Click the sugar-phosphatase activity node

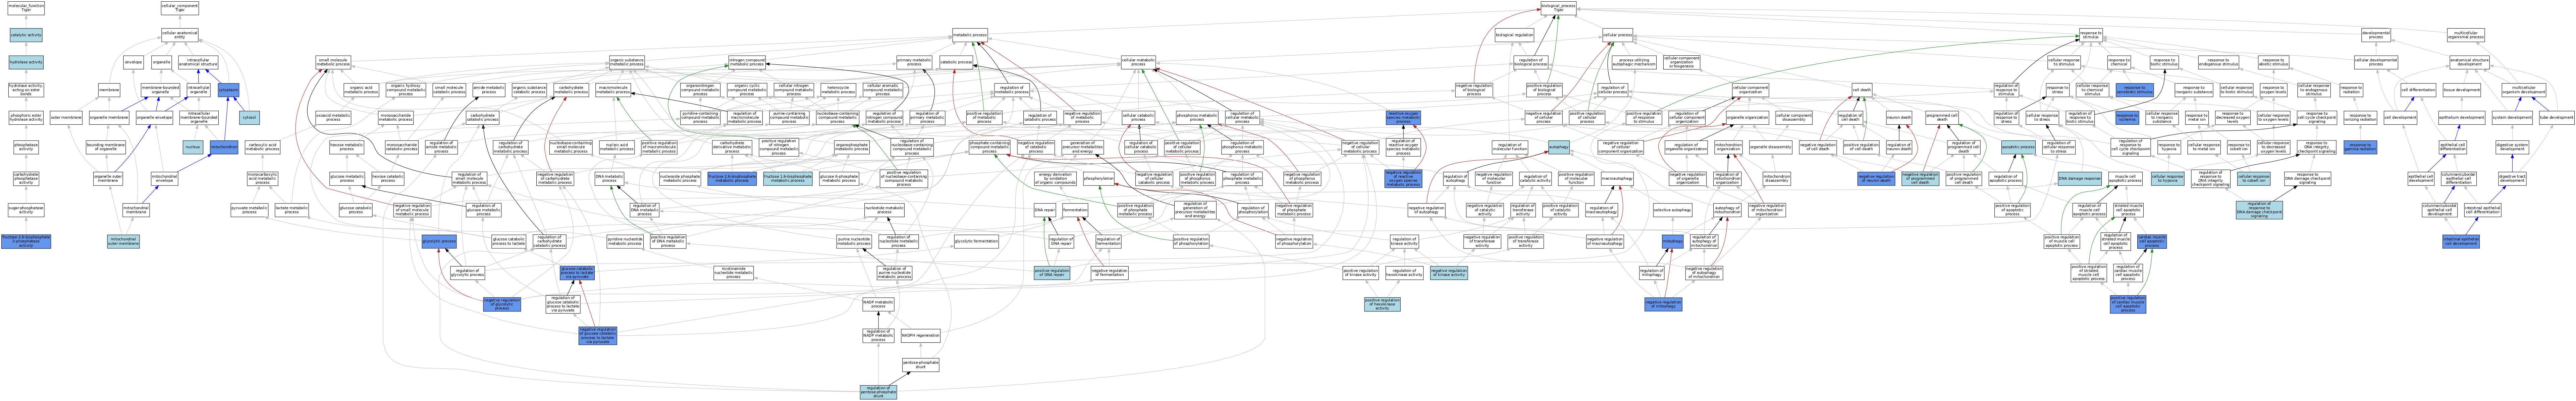[x=26, y=210]
